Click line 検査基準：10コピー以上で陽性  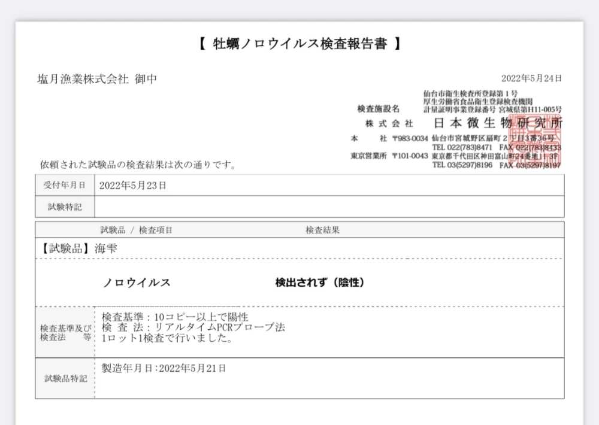pos(175,317)
